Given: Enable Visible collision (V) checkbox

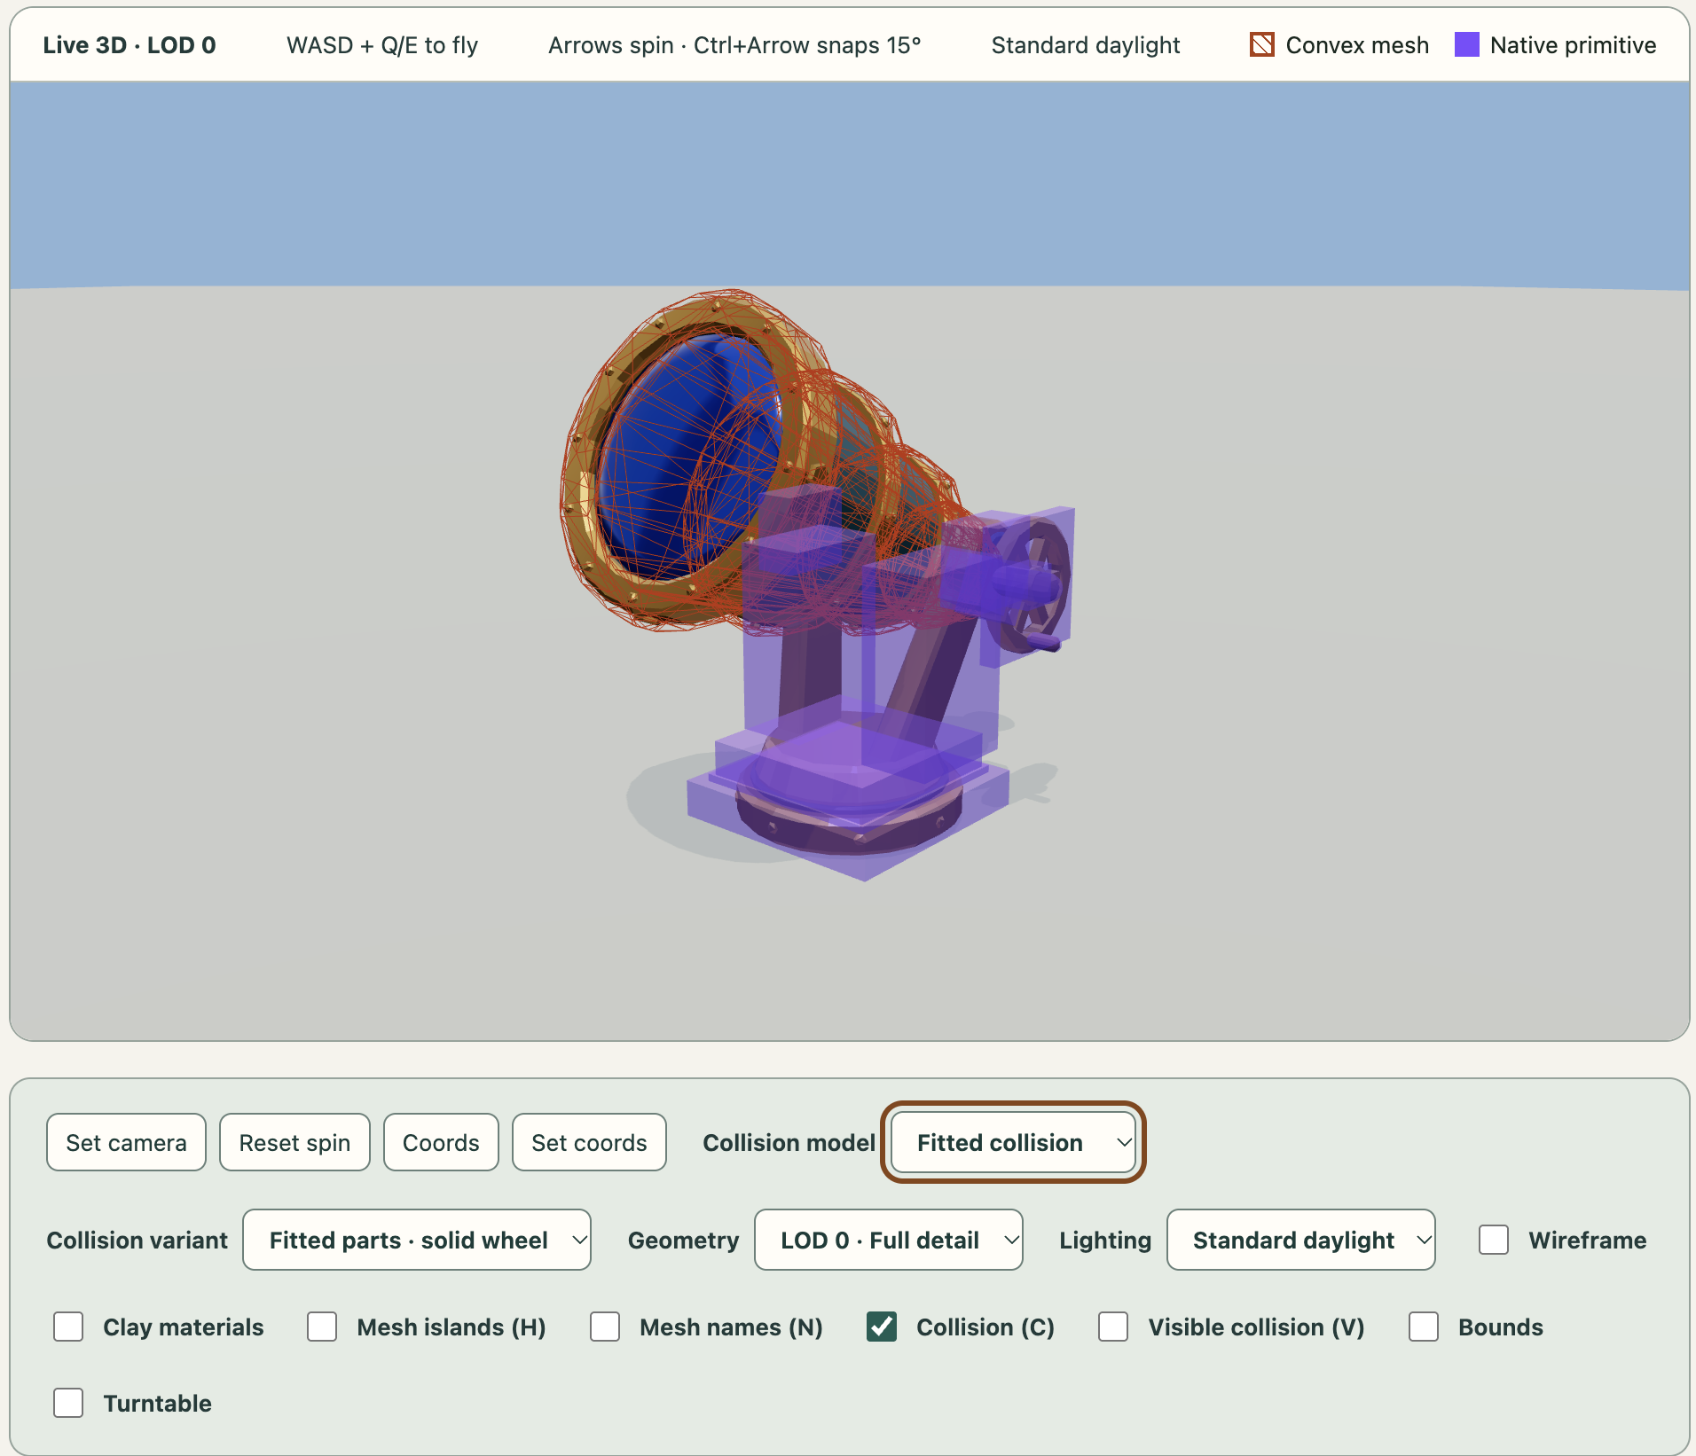Looking at the screenshot, I should [x=1113, y=1327].
